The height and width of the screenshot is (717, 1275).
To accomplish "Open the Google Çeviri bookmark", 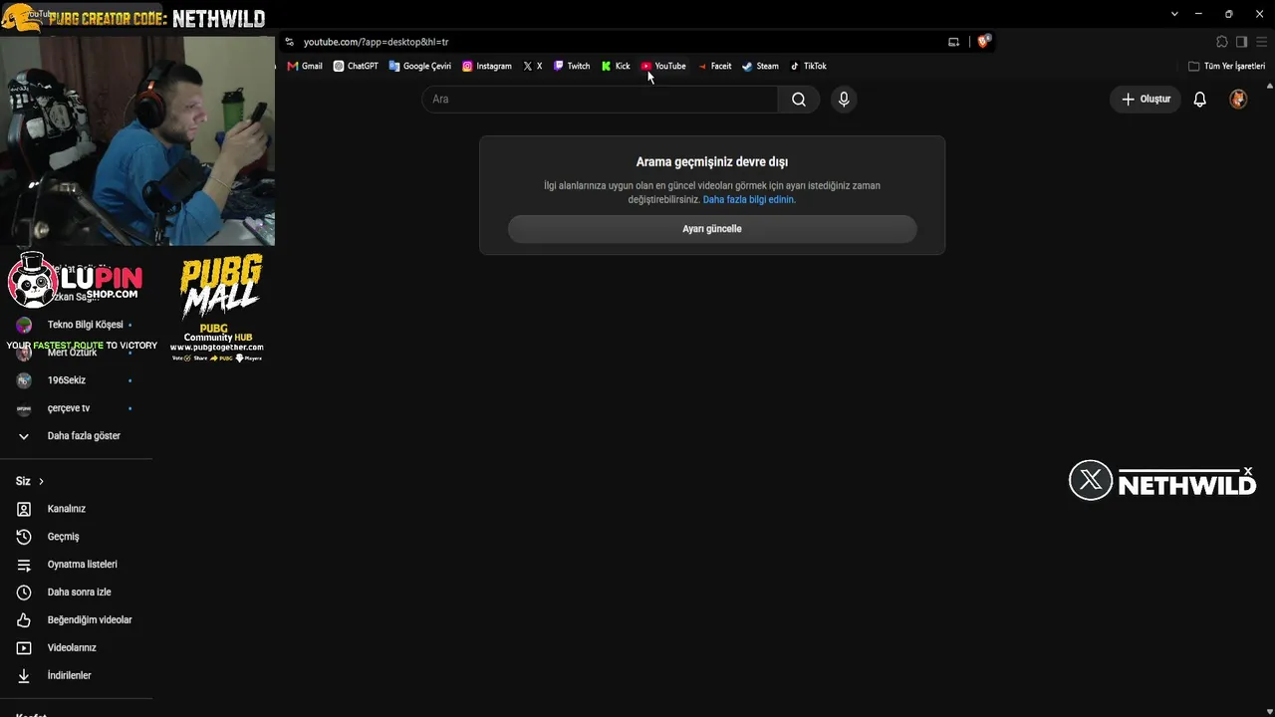I will [420, 67].
